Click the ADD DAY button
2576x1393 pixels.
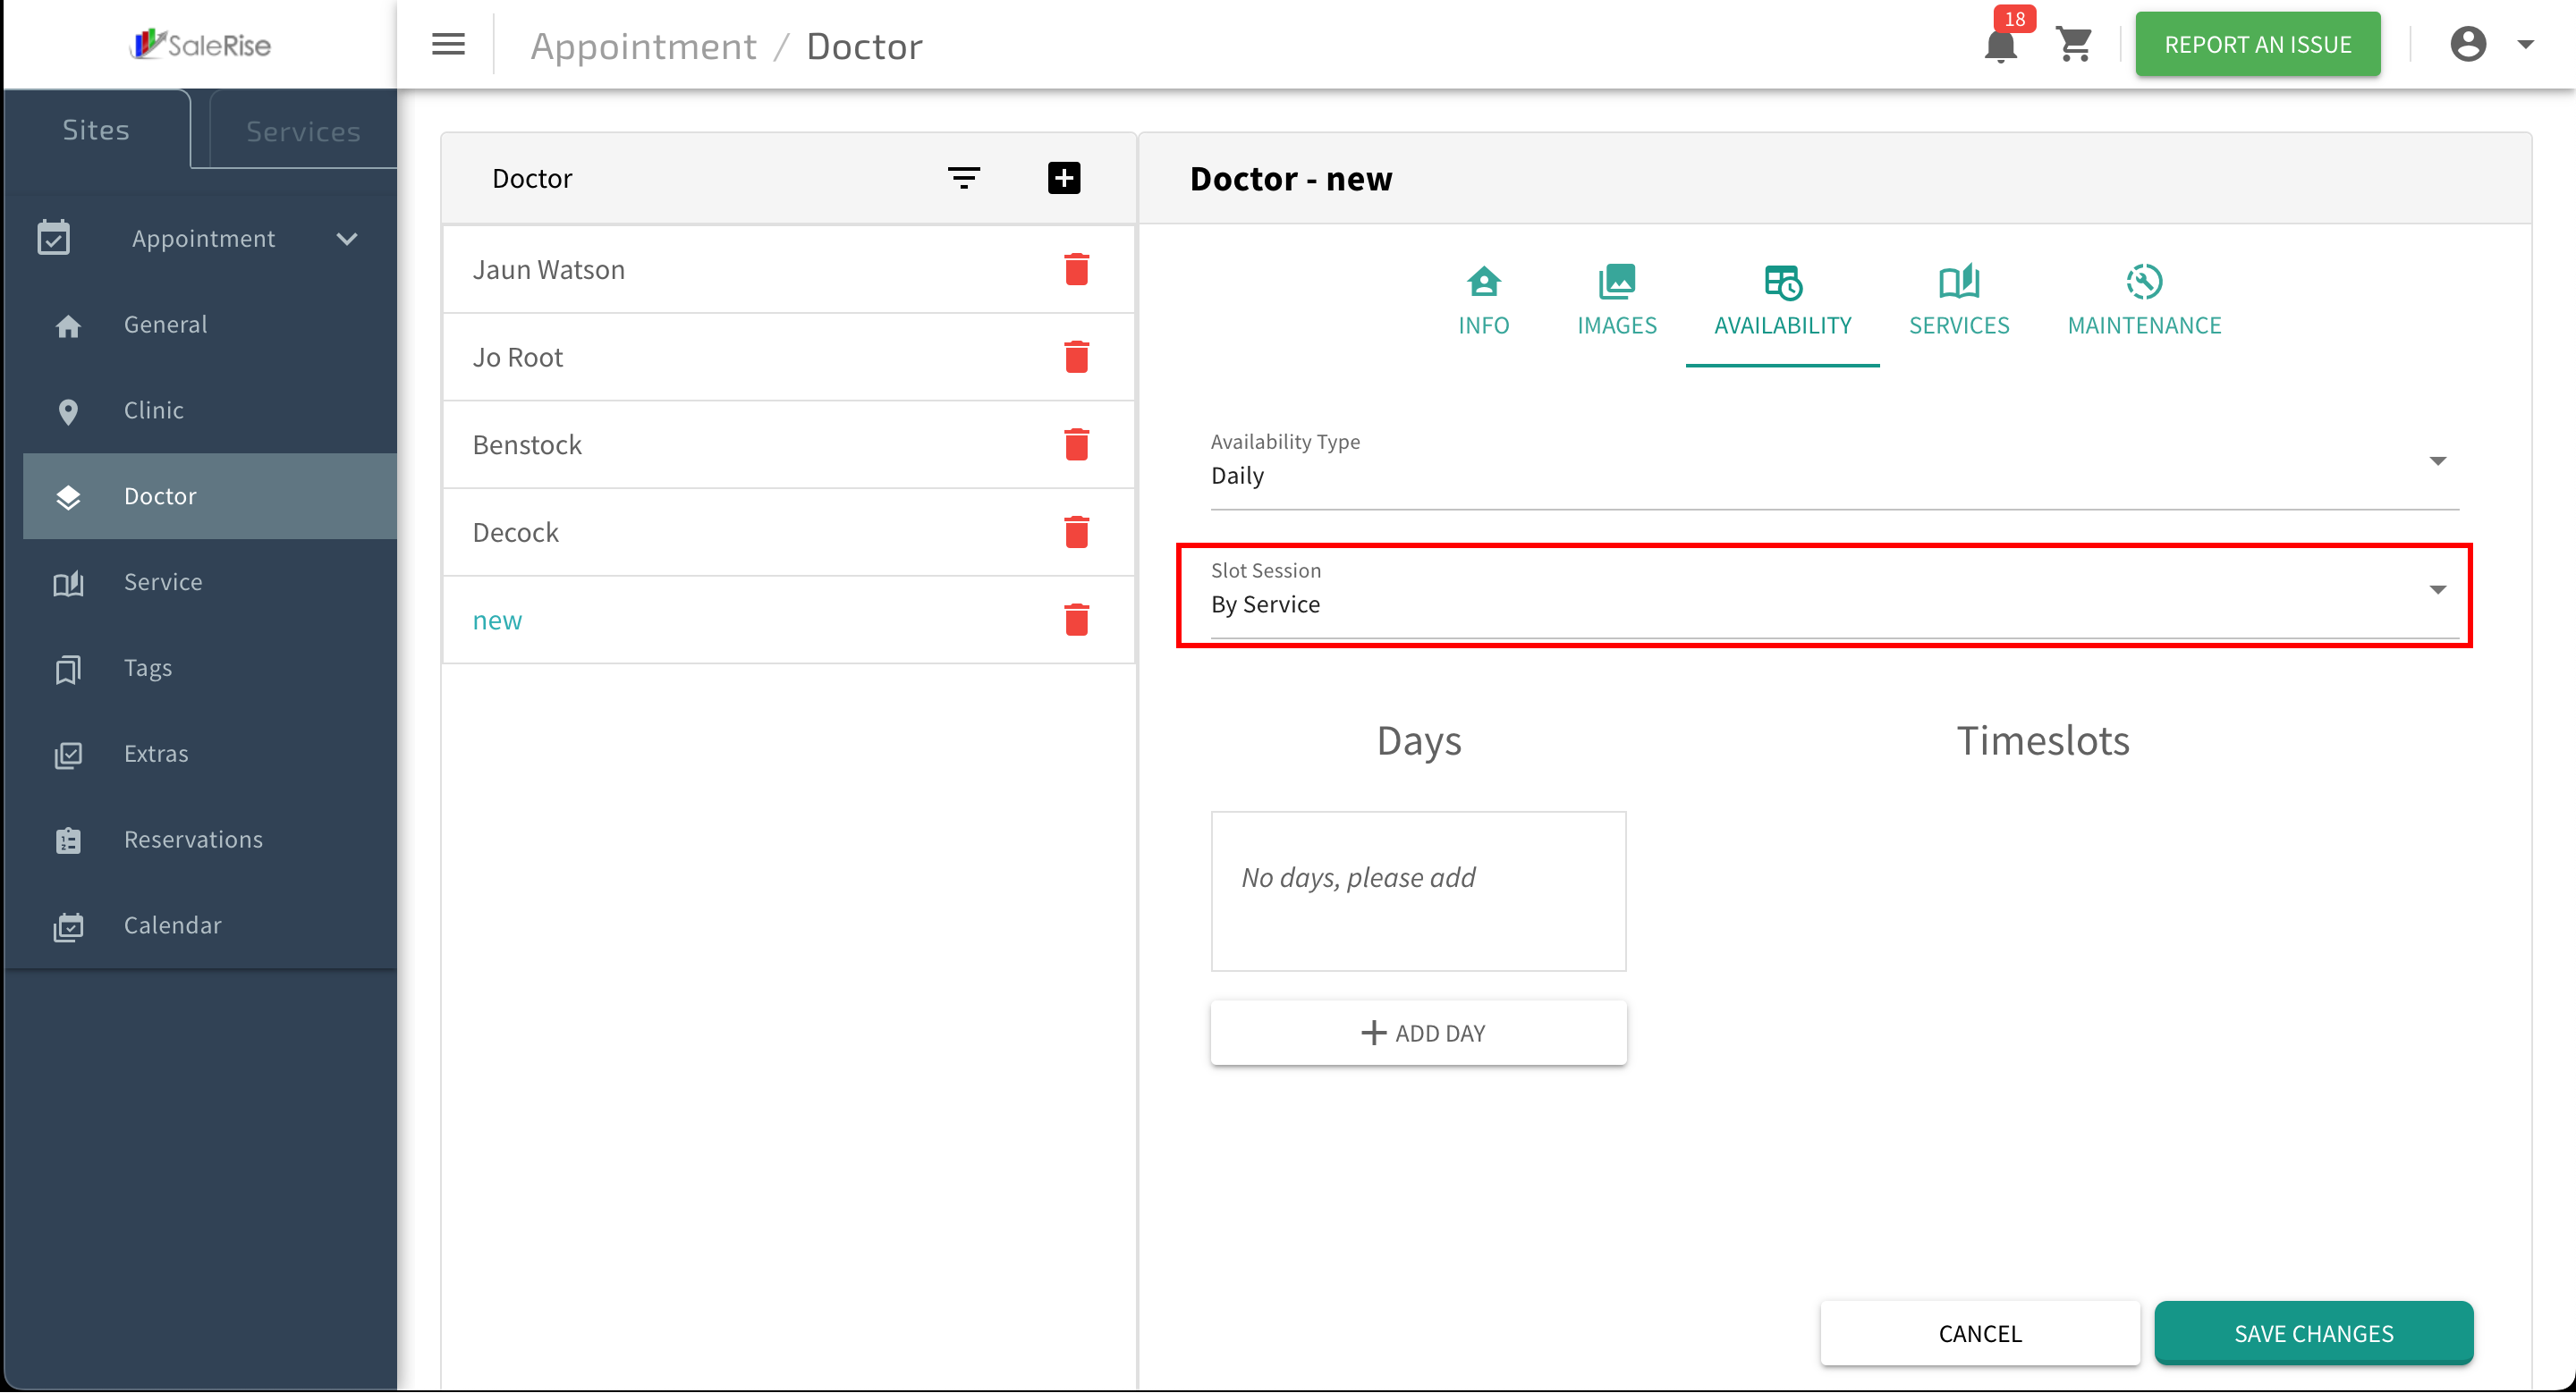pyautogui.click(x=1418, y=1034)
